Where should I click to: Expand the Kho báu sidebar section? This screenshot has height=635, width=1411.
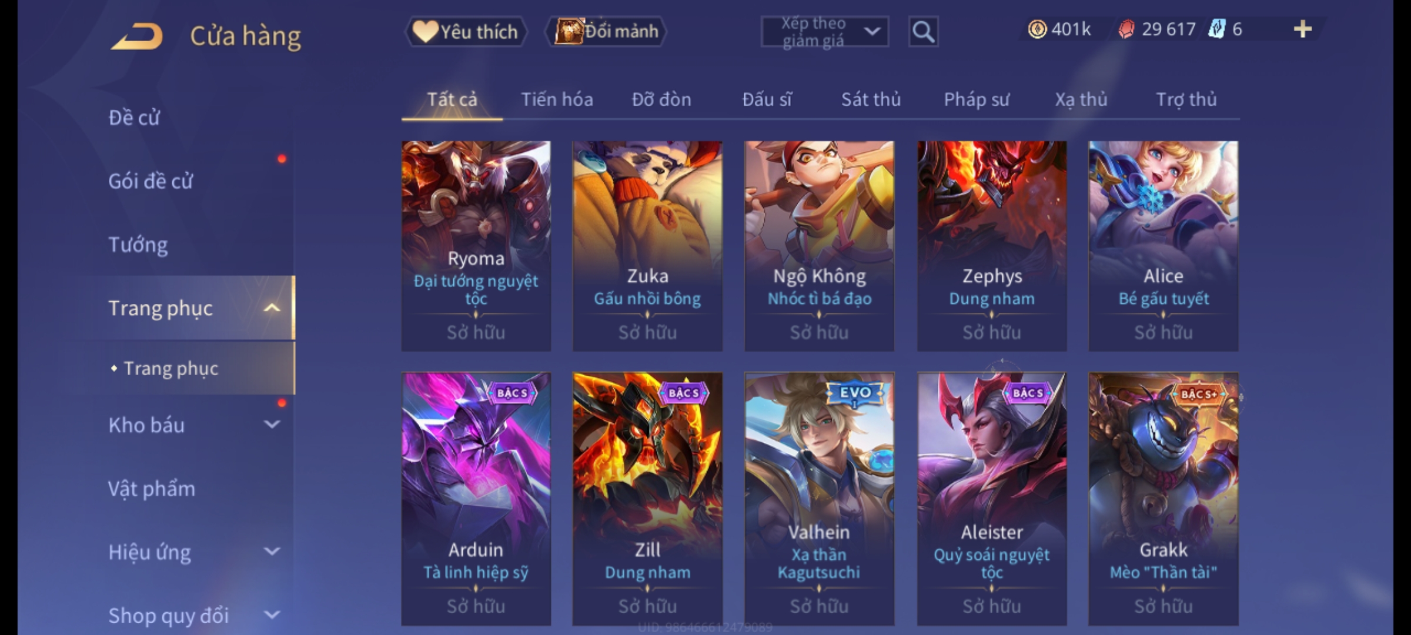coord(272,424)
